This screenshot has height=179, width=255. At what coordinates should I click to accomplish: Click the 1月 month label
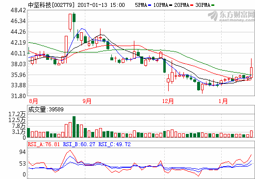[x=223, y=101]
